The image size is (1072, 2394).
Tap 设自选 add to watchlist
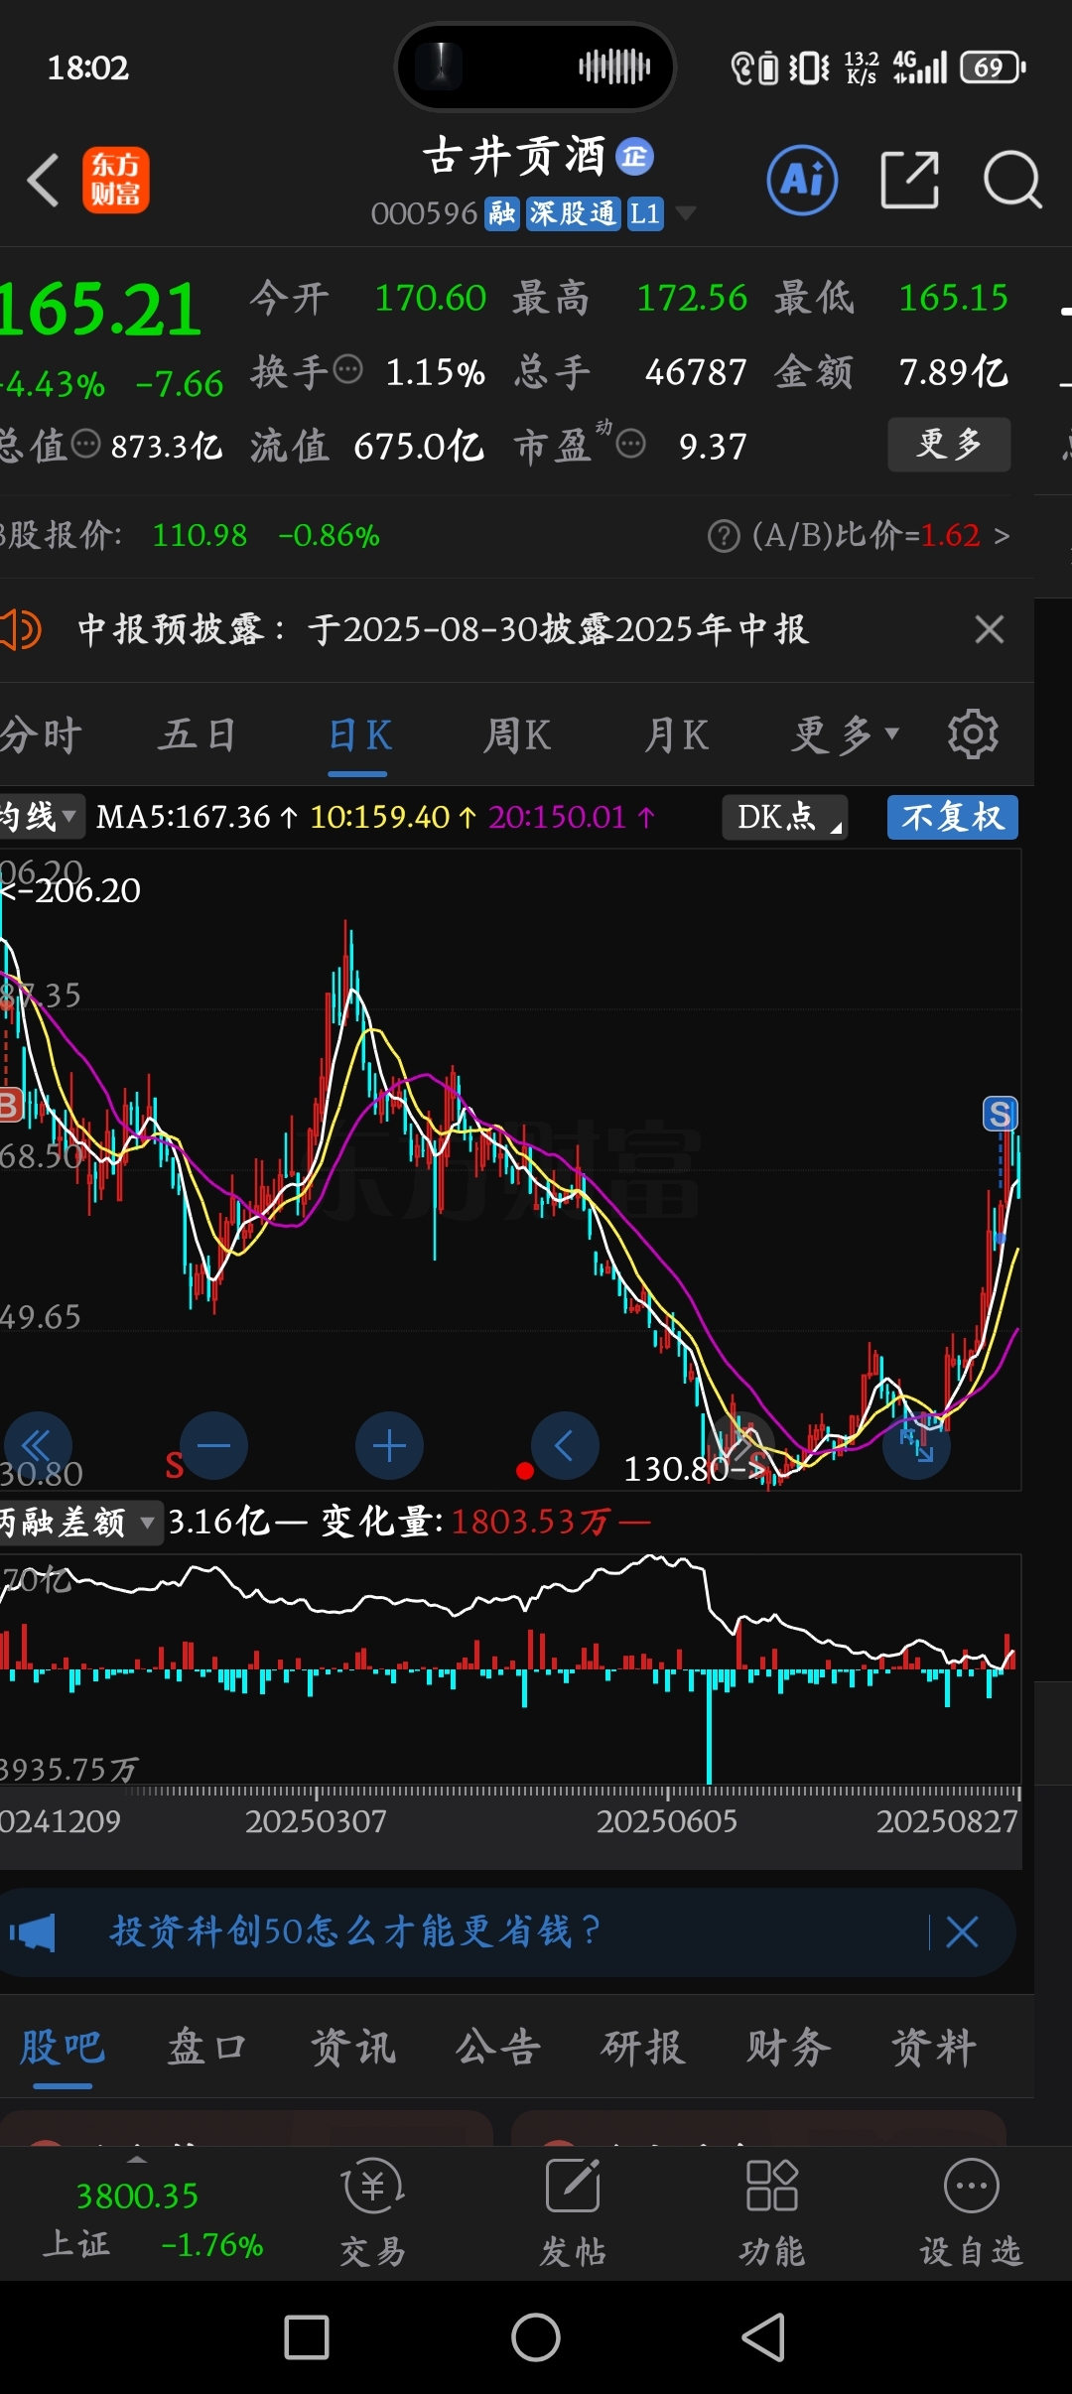pyautogui.click(x=971, y=2212)
